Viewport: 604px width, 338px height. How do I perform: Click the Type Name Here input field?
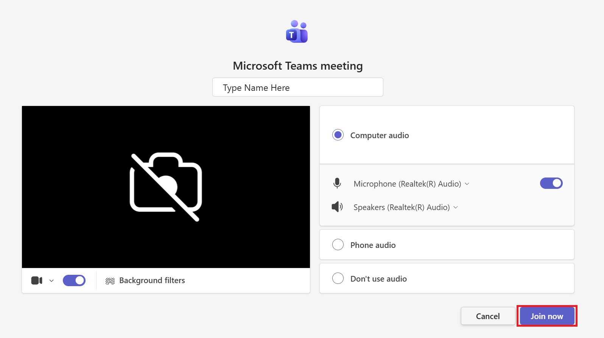[297, 87]
